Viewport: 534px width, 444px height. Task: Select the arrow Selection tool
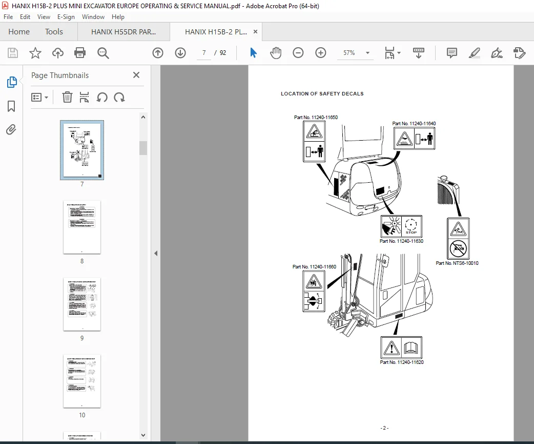click(253, 53)
